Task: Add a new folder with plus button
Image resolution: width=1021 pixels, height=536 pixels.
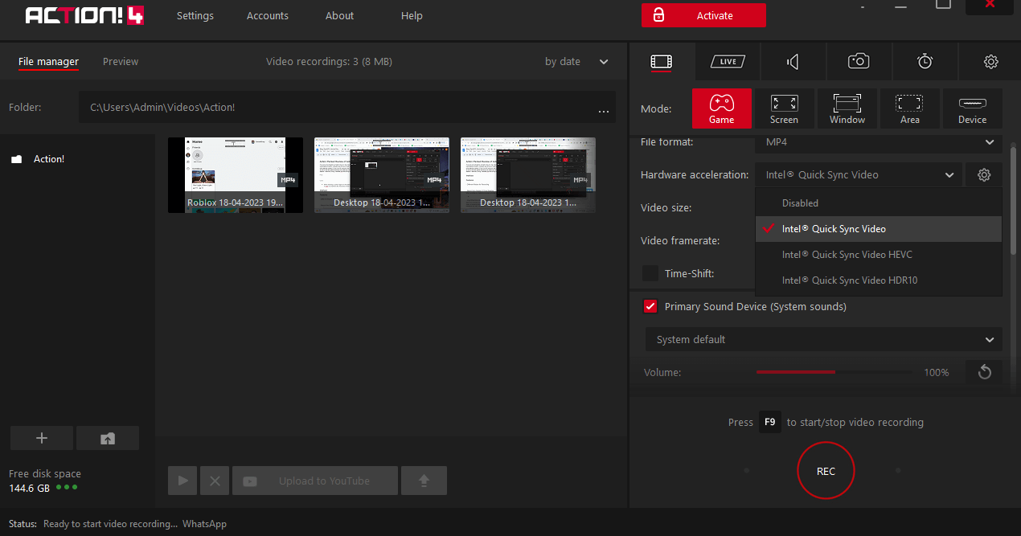Action: 42,438
